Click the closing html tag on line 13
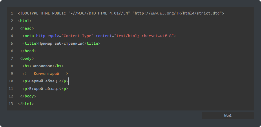 tap(26, 104)
